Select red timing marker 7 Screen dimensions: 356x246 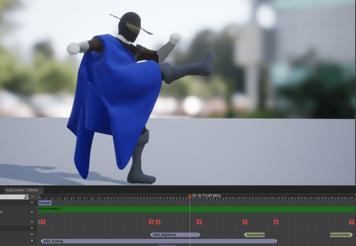(x=351, y=222)
